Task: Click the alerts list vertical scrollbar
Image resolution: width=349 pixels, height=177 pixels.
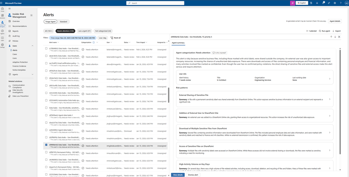Action: (168, 95)
